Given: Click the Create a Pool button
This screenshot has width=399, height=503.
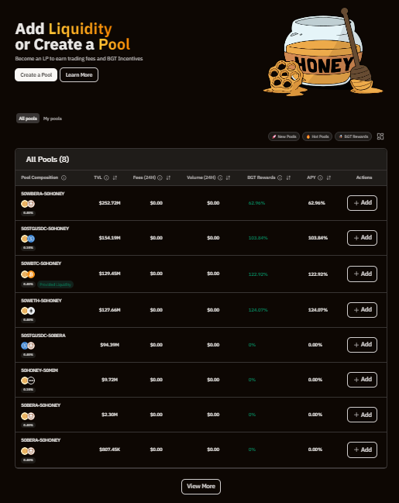Looking at the screenshot, I should point(36,75).
